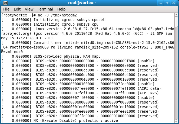Open the View menu
Image resolution: width=179 pixels, height=124 pixels.
click(29, 9)
